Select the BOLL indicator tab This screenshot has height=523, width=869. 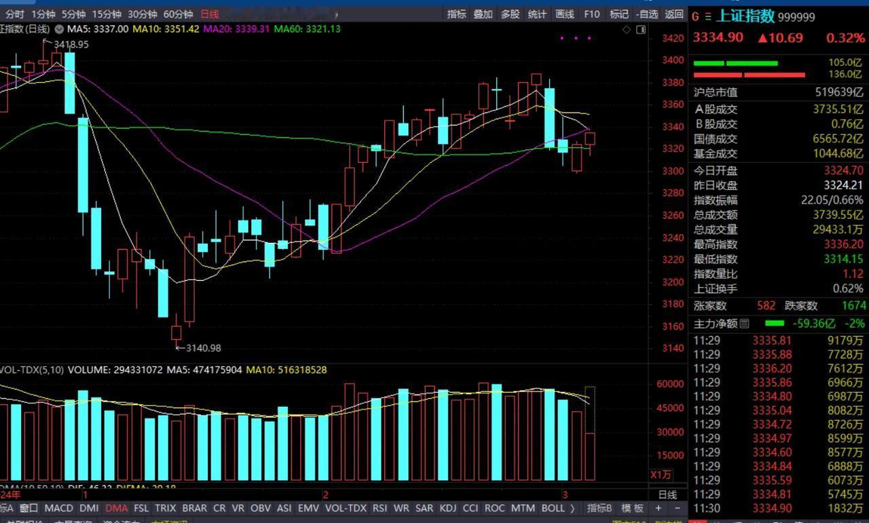[x=553, y=507]
